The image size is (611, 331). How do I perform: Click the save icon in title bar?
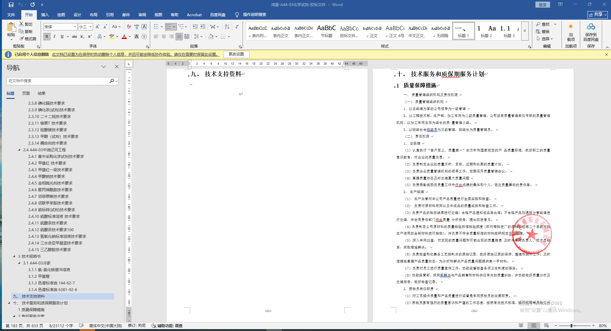click(11, 5)
